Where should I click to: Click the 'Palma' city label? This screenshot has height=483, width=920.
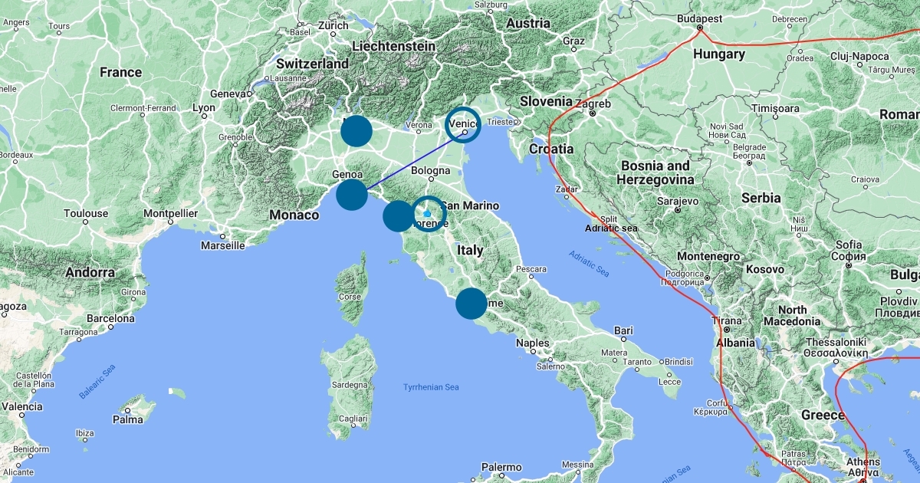(x=127, y=419)
